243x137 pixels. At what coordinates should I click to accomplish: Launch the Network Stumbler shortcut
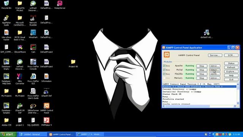[x=33, y=20]
